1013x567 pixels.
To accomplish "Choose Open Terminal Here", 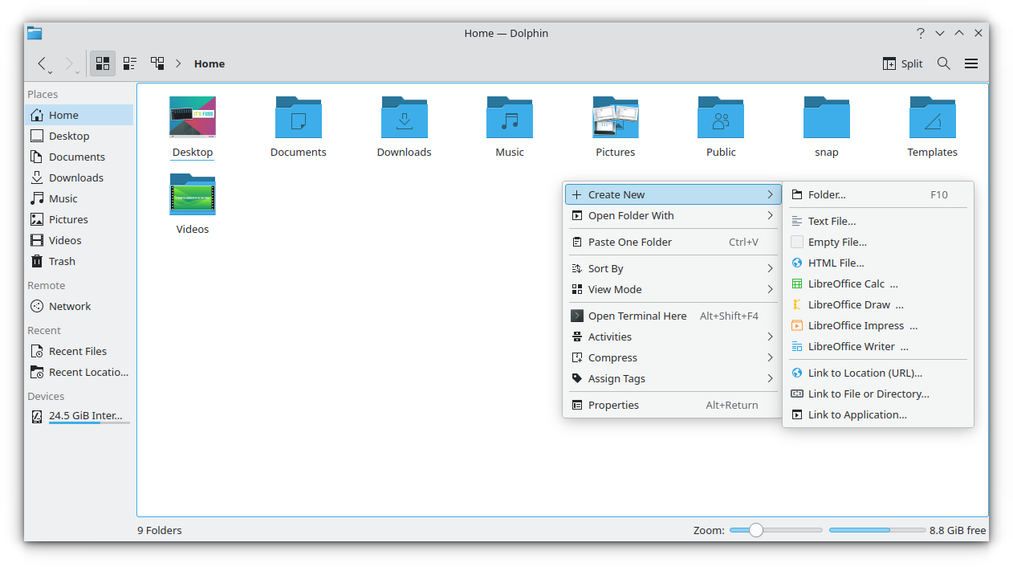I will 637,316.
